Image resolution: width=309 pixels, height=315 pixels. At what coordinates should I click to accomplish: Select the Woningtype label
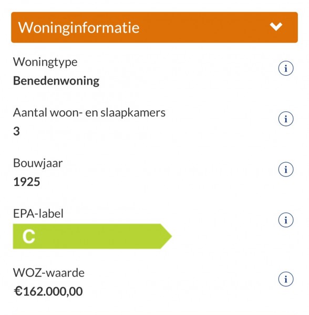click(45, 62)
